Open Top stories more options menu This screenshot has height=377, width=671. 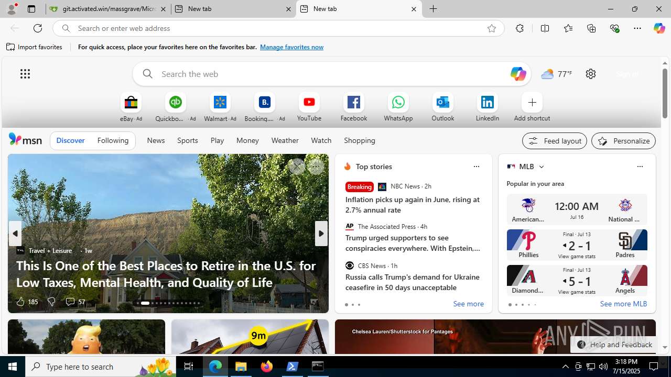coord(476,167)
